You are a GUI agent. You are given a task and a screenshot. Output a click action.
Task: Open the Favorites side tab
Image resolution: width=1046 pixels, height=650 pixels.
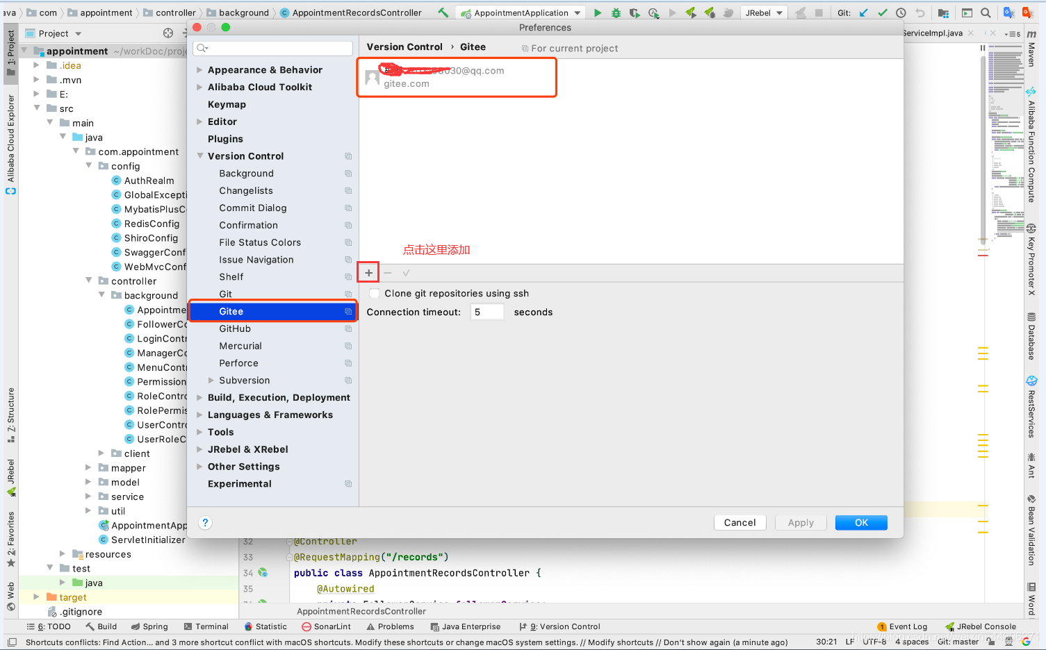coord(10,539)
